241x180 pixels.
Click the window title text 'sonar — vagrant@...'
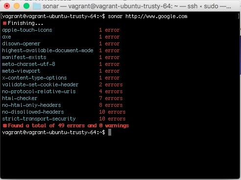(x=137, y=6)
